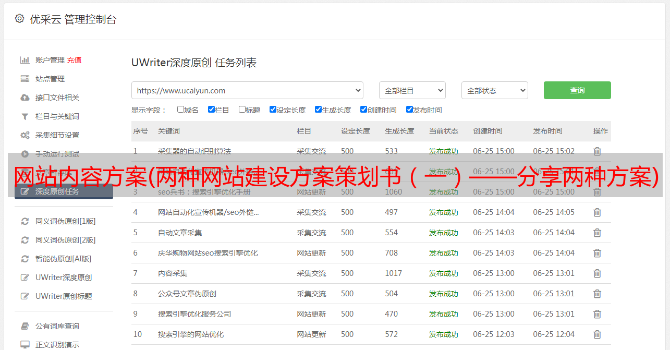Screen dimensions: 670x350
Task: Delete row 1 using its trash icon
Action: pos(597,151)
